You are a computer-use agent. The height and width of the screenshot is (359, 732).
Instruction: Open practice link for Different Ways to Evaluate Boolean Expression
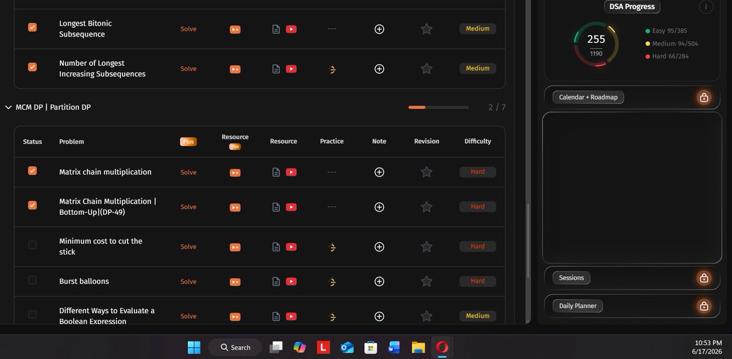tap(332, 317)
